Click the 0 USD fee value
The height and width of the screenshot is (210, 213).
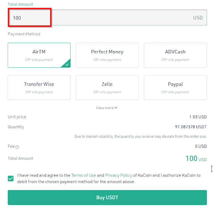(x=201, y=146)
